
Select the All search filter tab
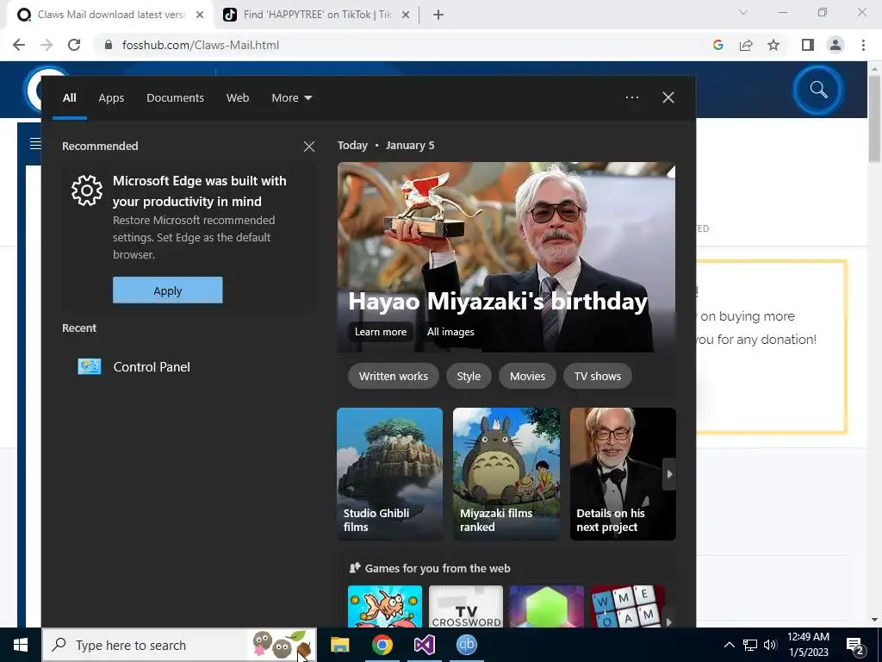(69, 98)
